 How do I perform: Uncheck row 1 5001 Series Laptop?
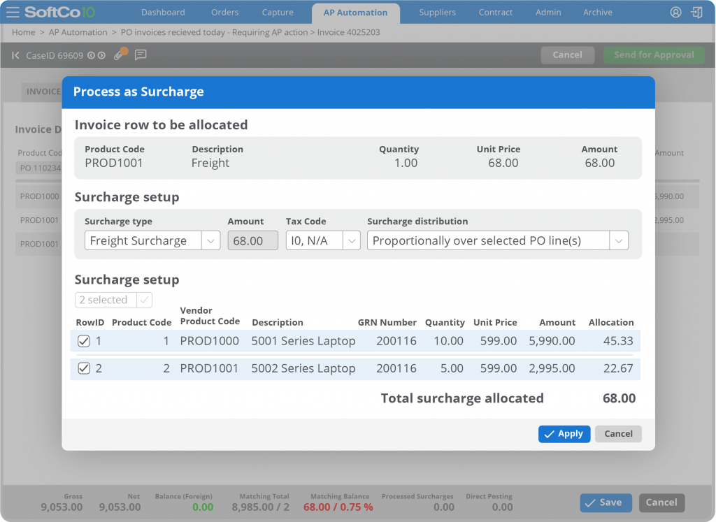[x=84, y=341]
